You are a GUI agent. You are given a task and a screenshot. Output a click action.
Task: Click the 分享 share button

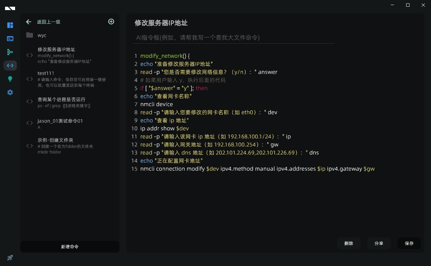pos(379,243)
